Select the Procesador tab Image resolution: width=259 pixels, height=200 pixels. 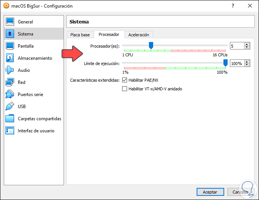click(109, 34)
